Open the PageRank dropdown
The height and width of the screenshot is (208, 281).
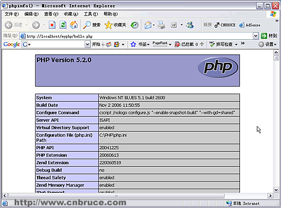pos(162,44)
